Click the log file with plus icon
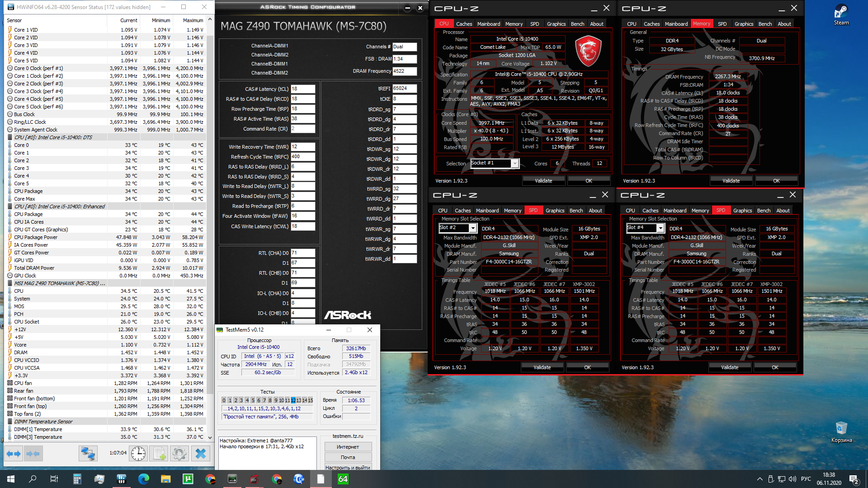 click(159, 453)
